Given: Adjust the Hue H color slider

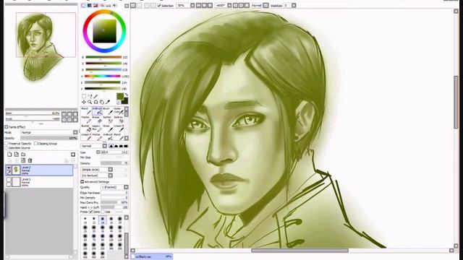Looking at the screenshot, I should coord(103,76).
